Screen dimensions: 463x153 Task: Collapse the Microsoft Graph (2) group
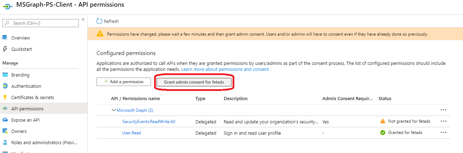(113, 110)
